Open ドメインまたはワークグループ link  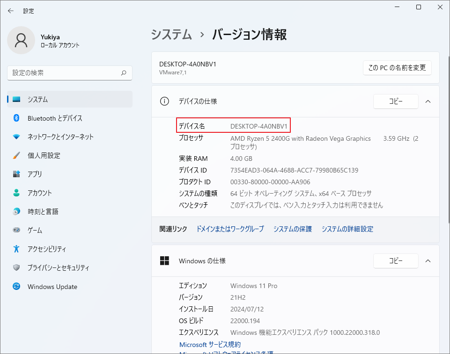[230, 229]
